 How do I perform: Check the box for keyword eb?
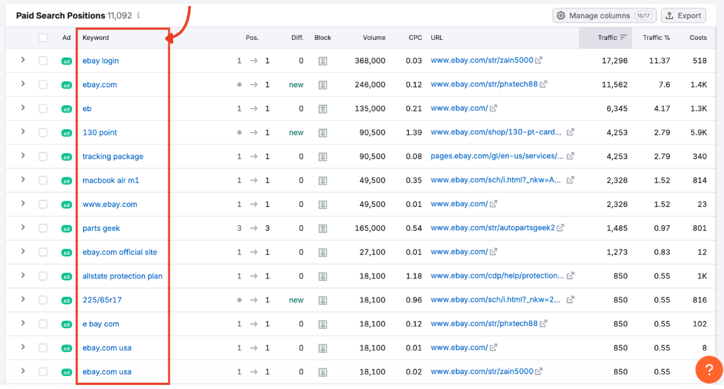click(43, 109)
